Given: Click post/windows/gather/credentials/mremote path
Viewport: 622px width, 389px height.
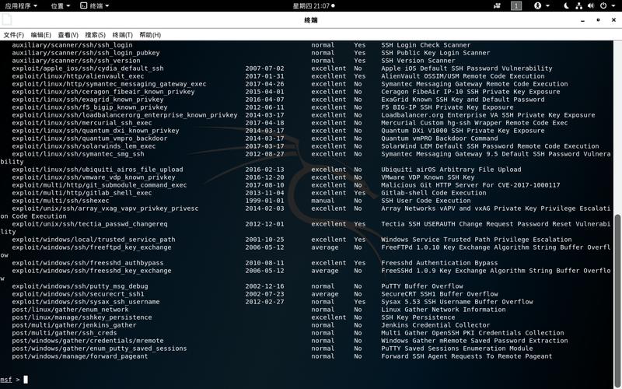Looking at the screenshot, I should tap(88, 341).
